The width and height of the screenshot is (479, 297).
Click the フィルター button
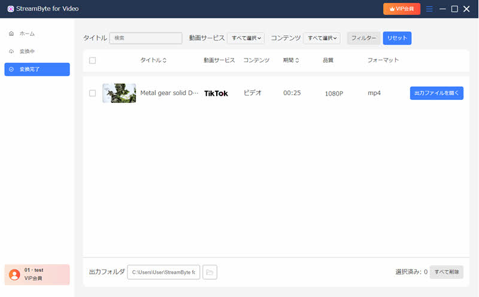363,38
